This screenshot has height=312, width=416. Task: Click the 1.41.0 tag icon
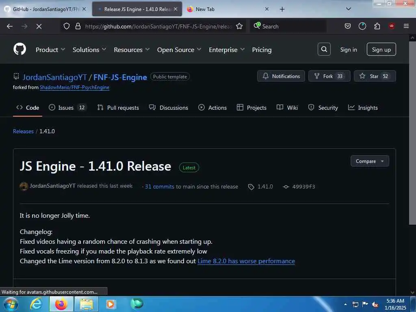(x=251, y=187)
